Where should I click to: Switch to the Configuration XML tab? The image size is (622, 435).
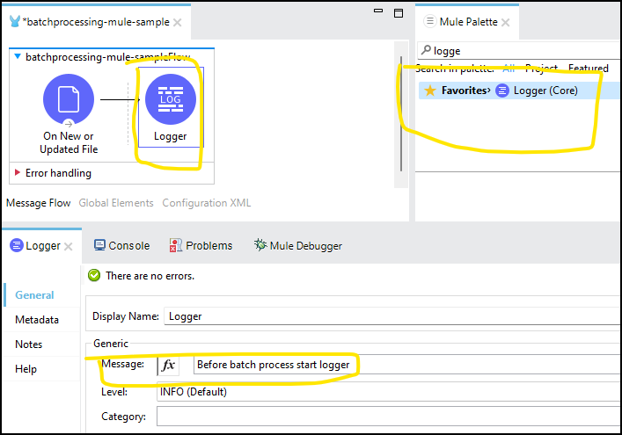click(206, 203)
